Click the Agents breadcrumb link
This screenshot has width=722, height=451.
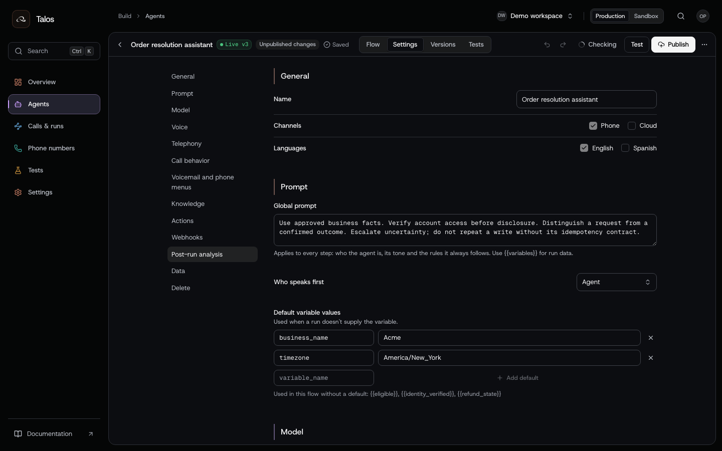pos(155,16)
